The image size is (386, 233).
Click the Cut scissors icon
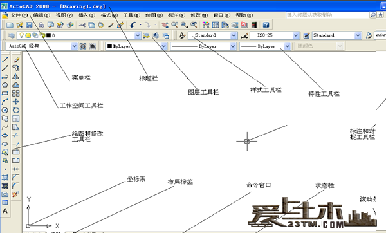point(82,25)
